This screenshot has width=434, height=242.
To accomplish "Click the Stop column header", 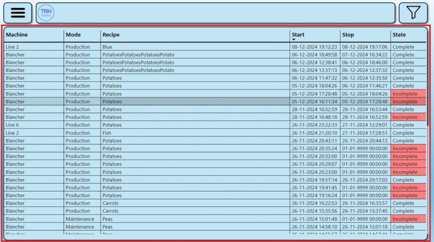I will [348, 35].
